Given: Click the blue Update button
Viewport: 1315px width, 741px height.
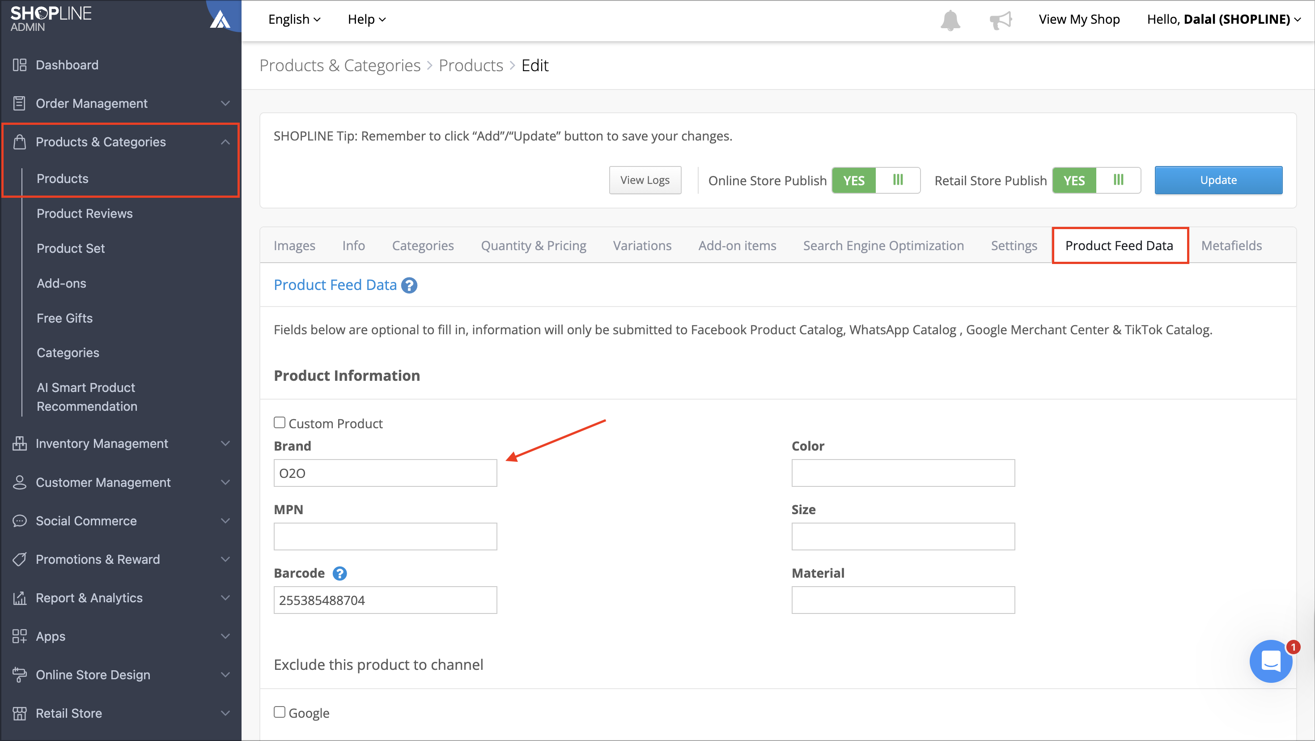Looking at the screenshot, I should [1218, 180].
